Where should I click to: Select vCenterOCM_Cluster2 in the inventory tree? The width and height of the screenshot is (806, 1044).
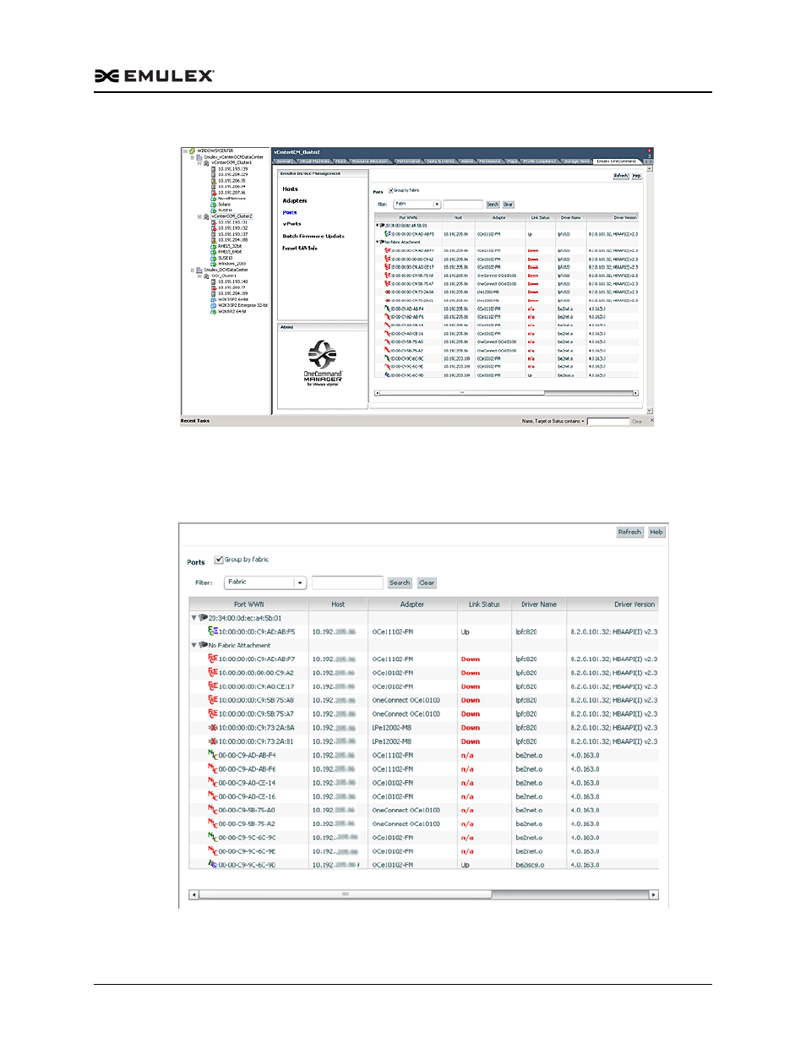point(231,216)
